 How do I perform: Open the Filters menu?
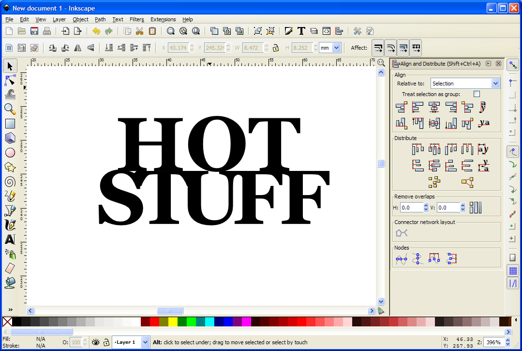[x=136, y=19]
